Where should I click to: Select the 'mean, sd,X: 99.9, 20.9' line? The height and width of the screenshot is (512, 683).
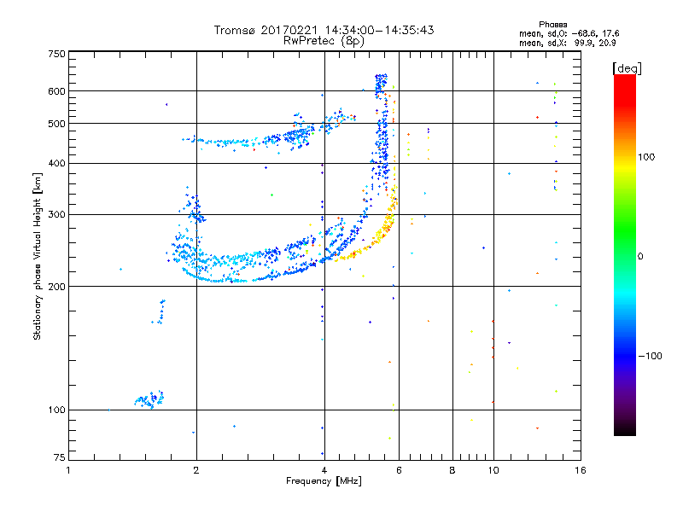(567, 43)
